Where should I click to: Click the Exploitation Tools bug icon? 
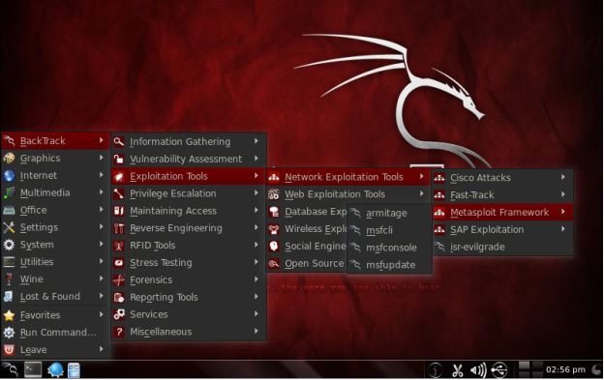click(x=119, y=176)
